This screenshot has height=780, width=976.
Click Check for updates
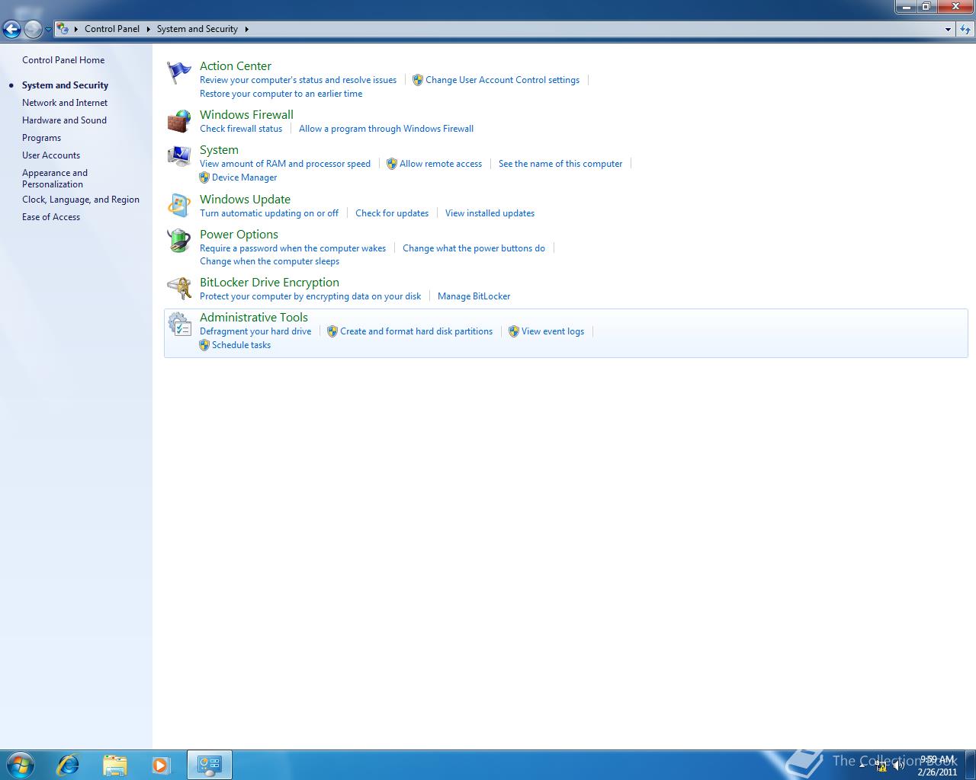[392, 213]
